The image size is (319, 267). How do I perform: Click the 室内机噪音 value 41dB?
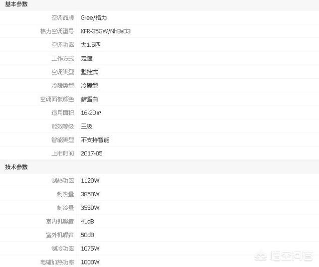(x=87, y=221)
